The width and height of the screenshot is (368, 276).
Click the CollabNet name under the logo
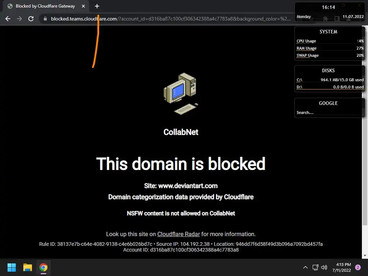(x=181, y=132)
